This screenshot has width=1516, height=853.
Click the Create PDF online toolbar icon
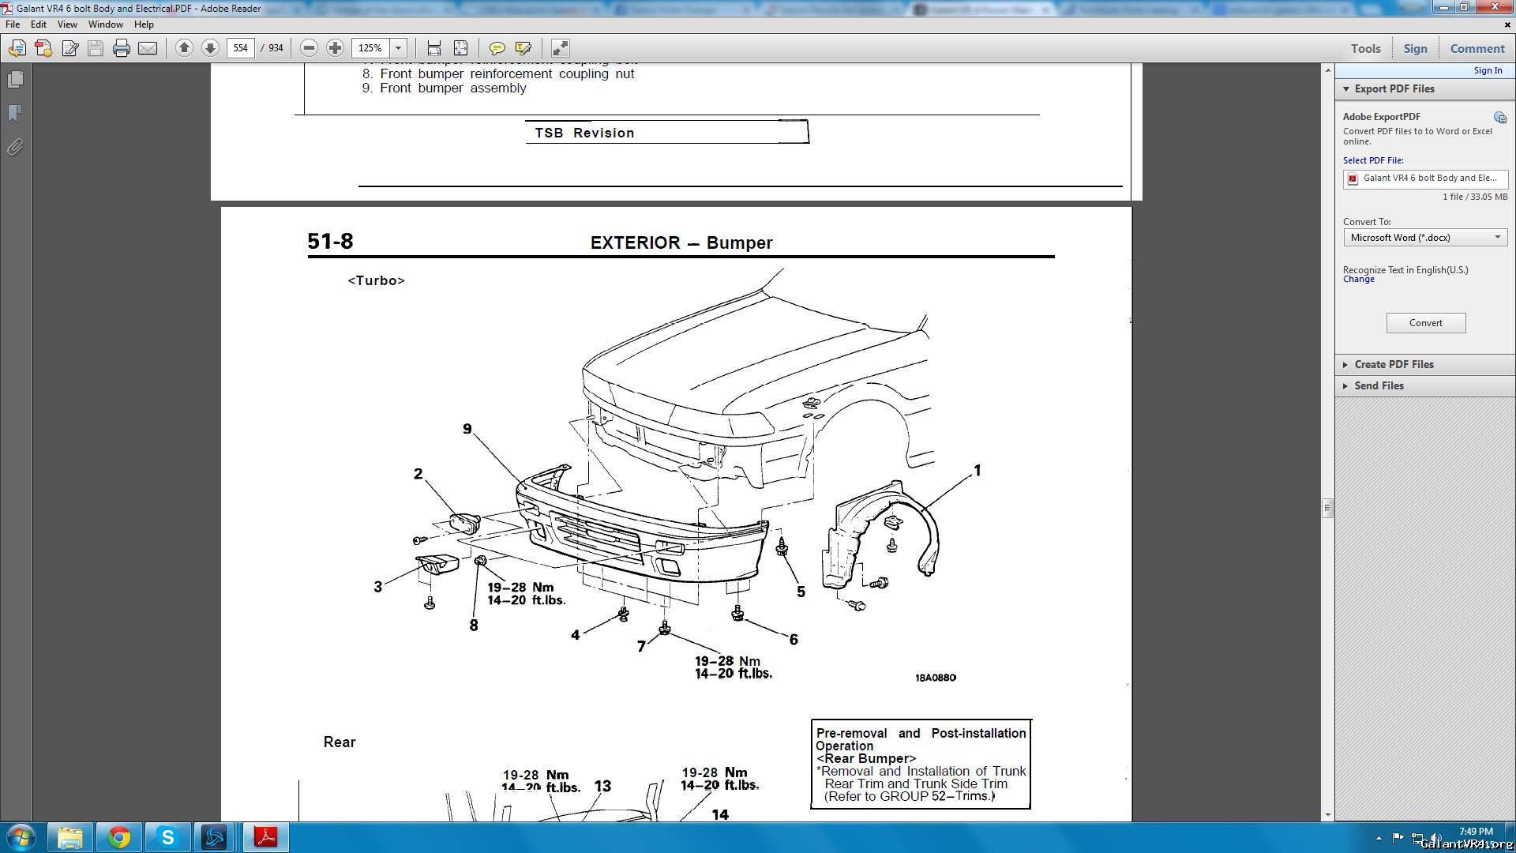(x=43, y=48)
